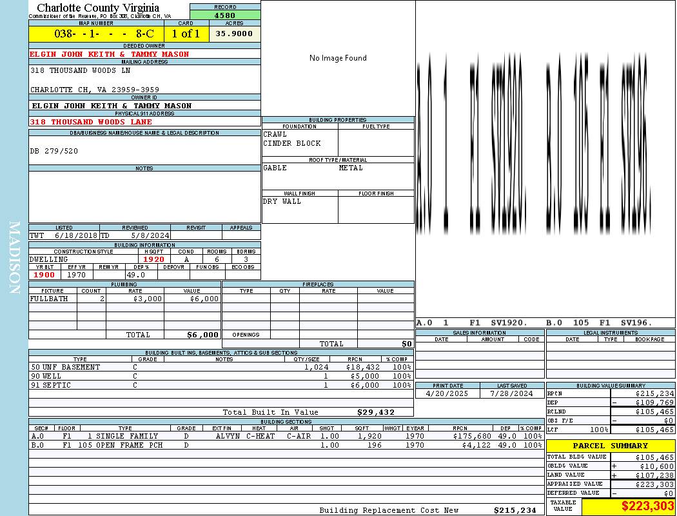Click exterior finish ALVYN
The height and width of the screenshot is (516, 677).
[228, 436]
